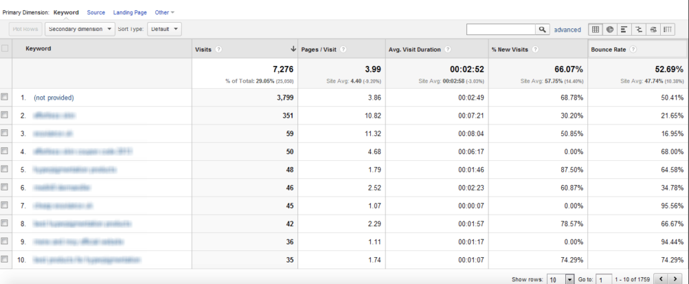Switch to the pivot table view icon

pyautogui.click(x=667, y=30)
